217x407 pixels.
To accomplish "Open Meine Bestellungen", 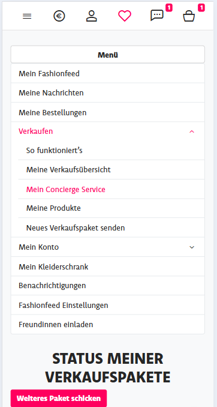I will (107, 112).
